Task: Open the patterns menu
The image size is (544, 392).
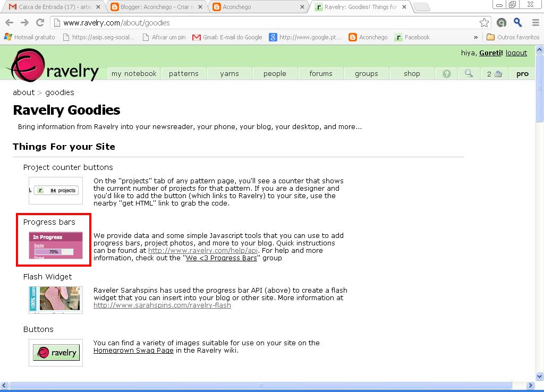Action: (183, 73)
